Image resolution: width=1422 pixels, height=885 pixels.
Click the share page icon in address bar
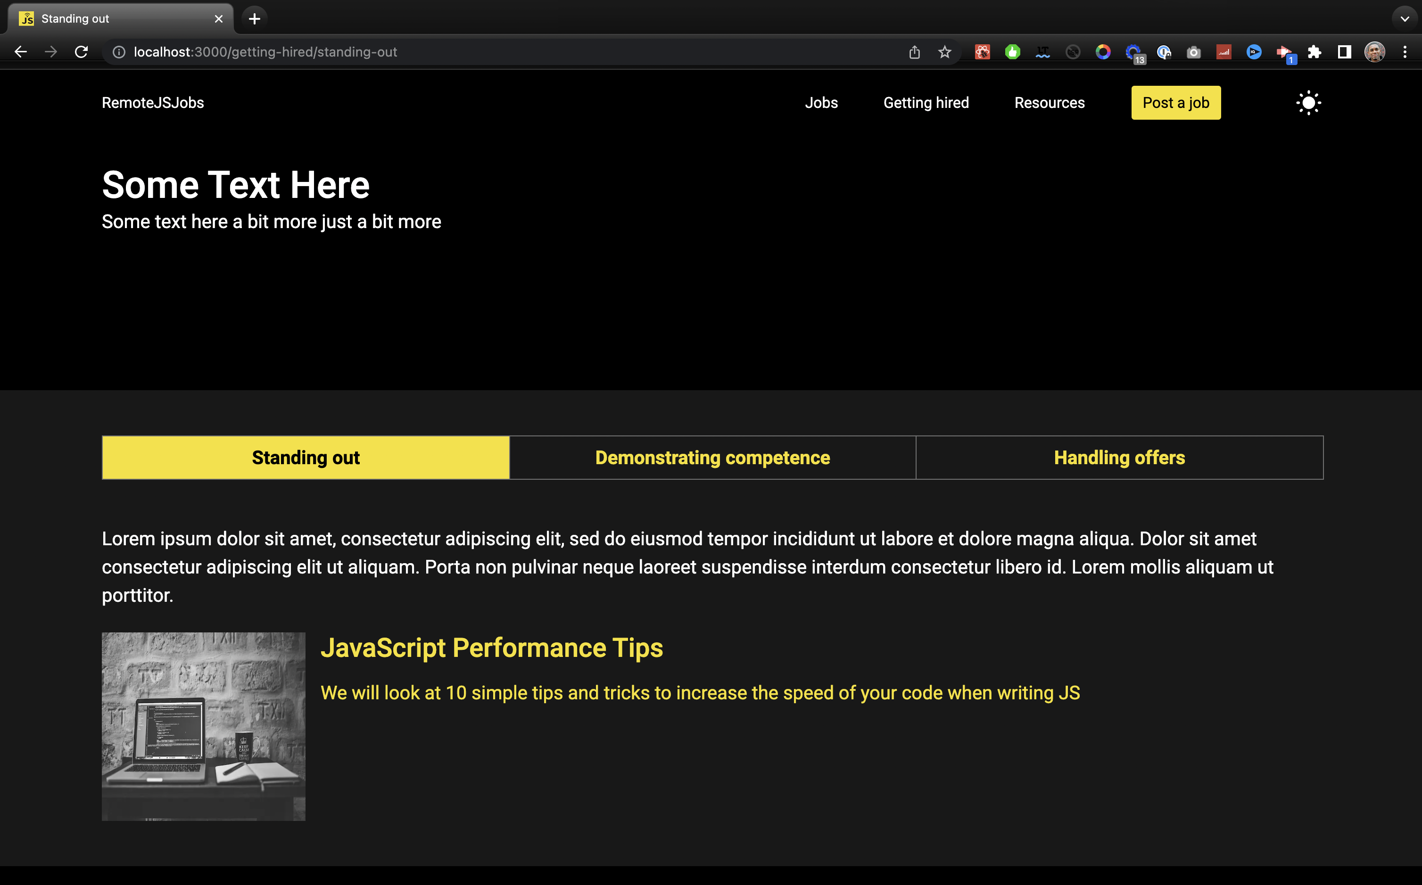tap(914, 52)
